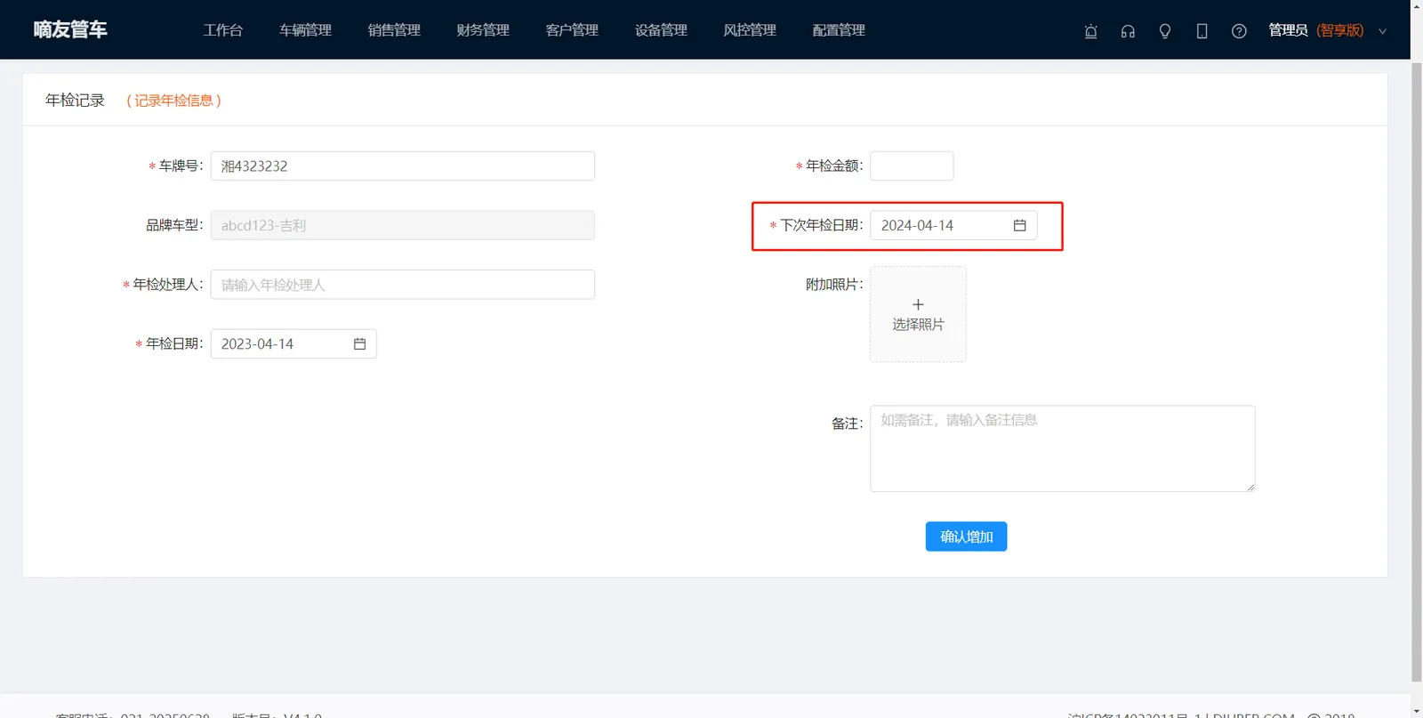Screen dimensions: 1423x718
Task: Click the plus icon to add photo
Action: click(x=918, y=304)
